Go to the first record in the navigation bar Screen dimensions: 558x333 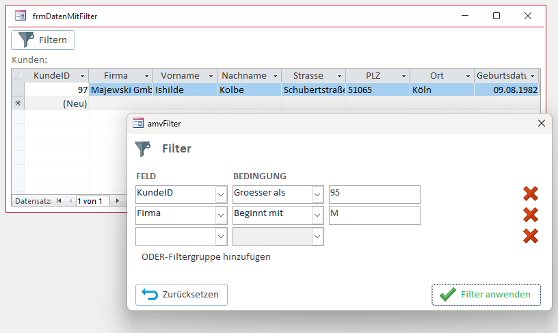pos(59,200)
